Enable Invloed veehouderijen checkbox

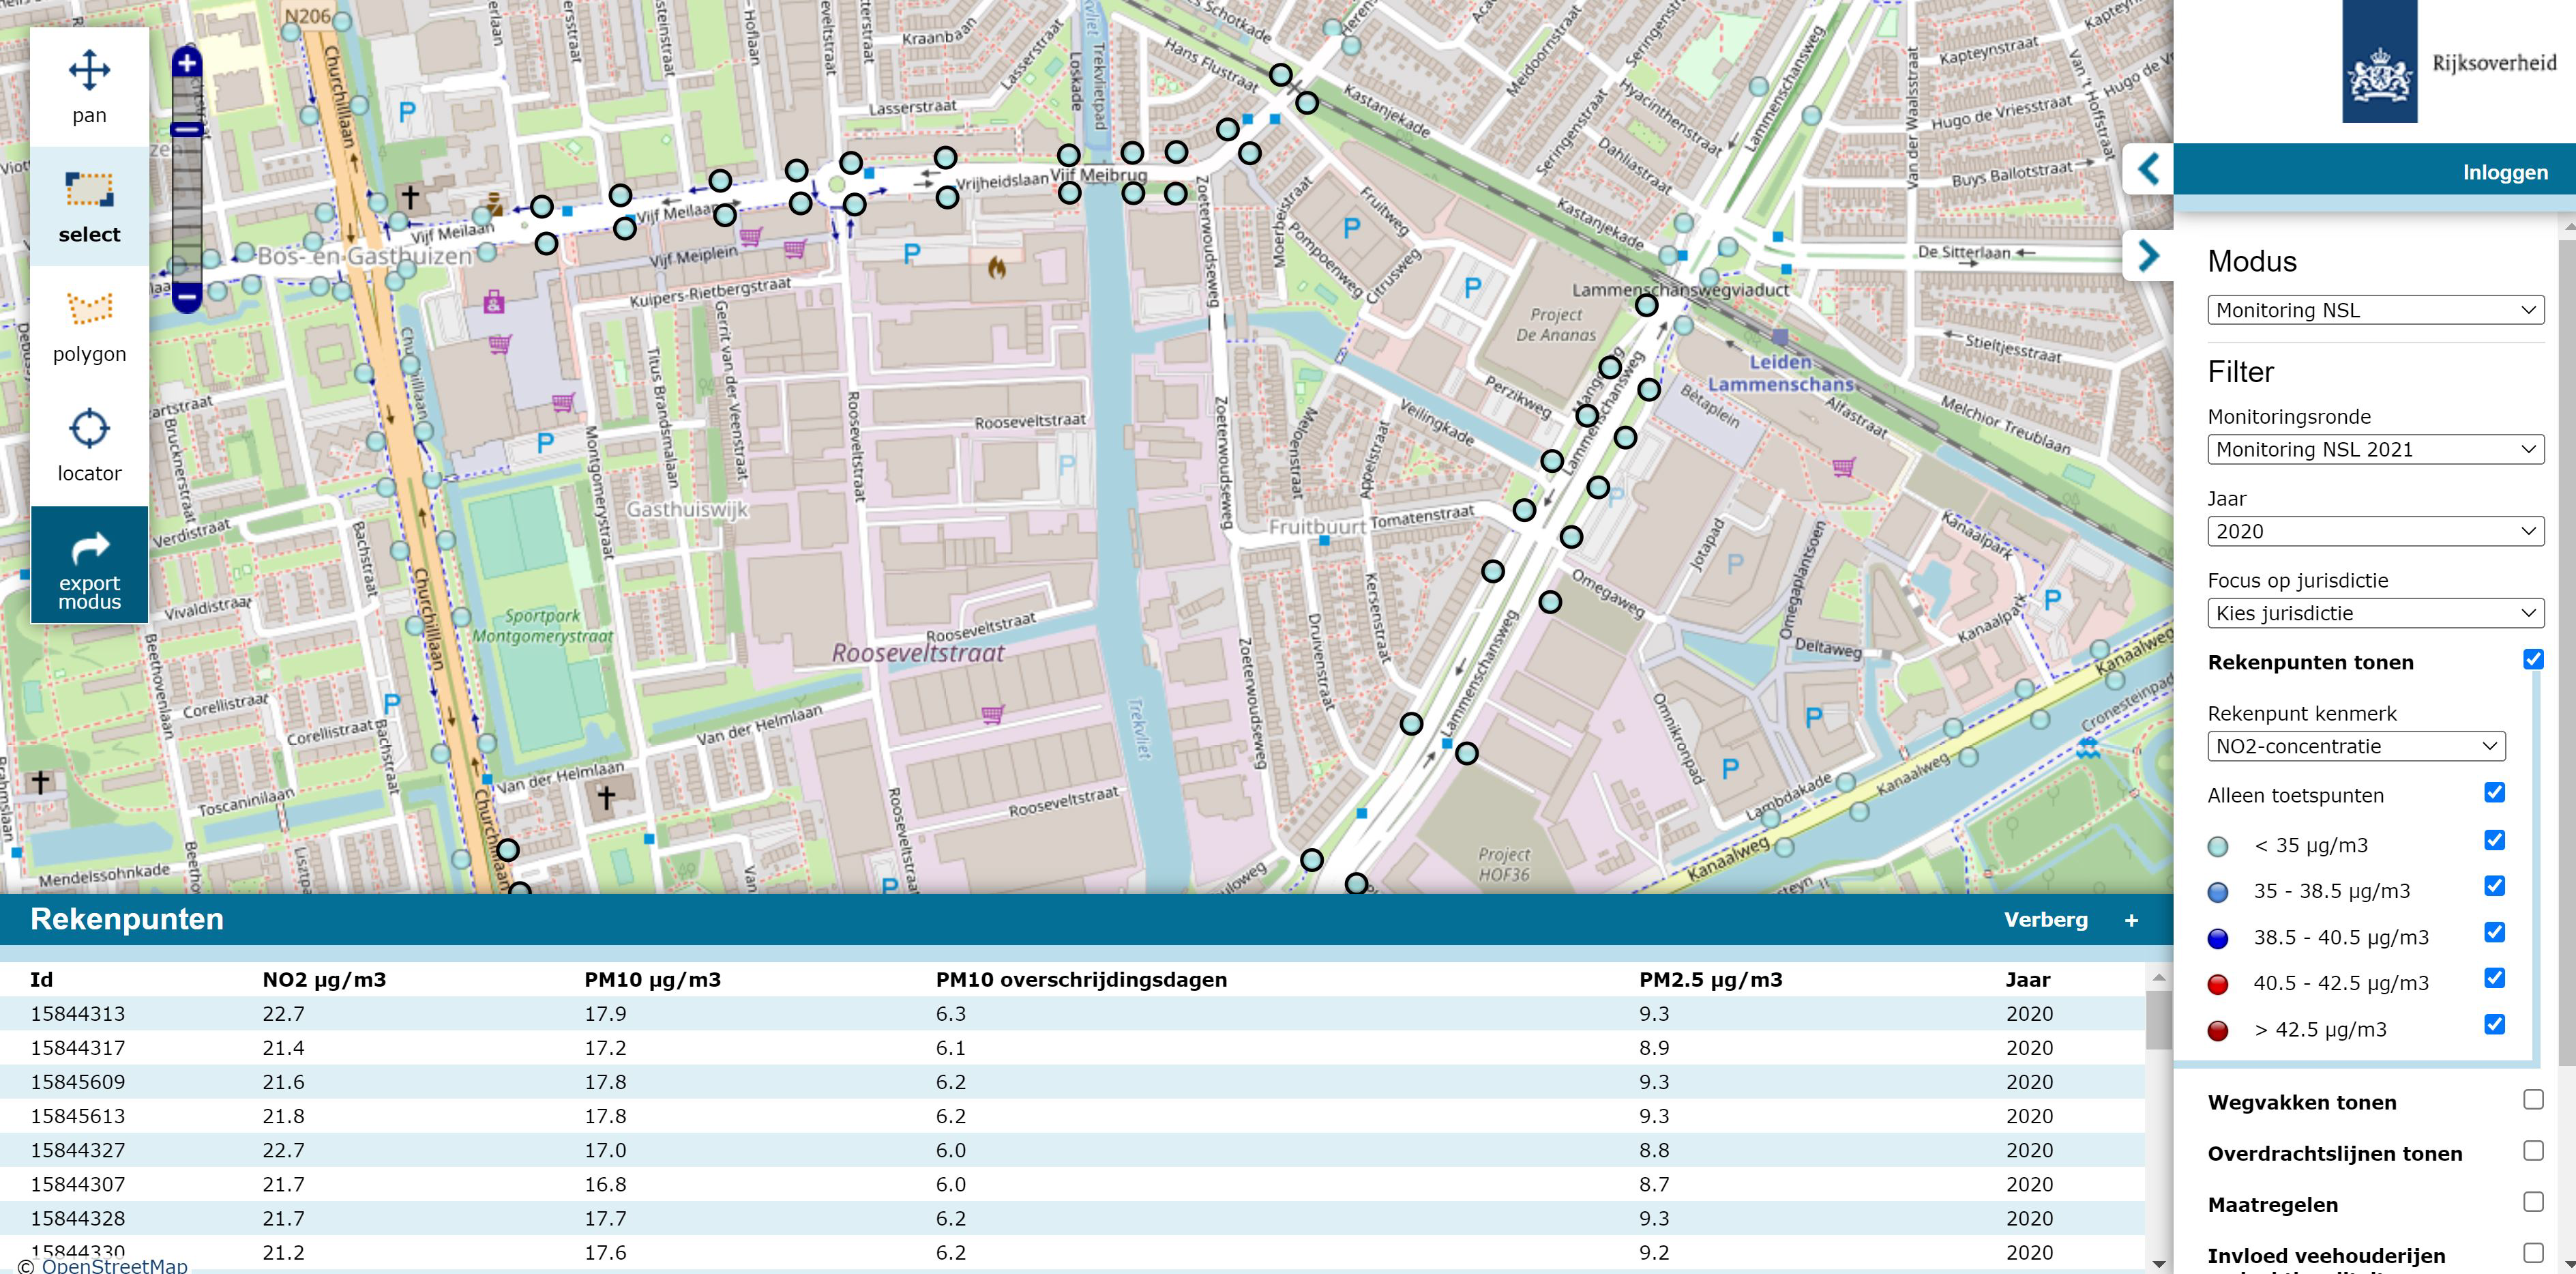[x=2533, y=1253]
